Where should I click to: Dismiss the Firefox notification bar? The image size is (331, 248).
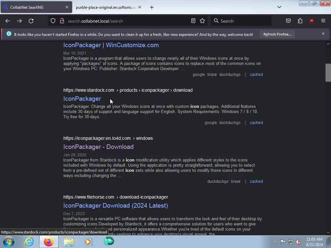pos(323,34)
